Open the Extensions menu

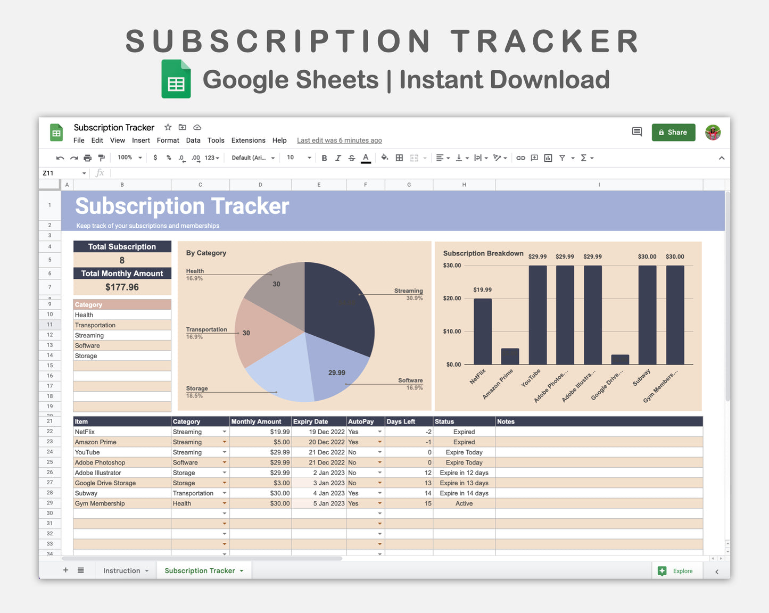pos(248,140)
